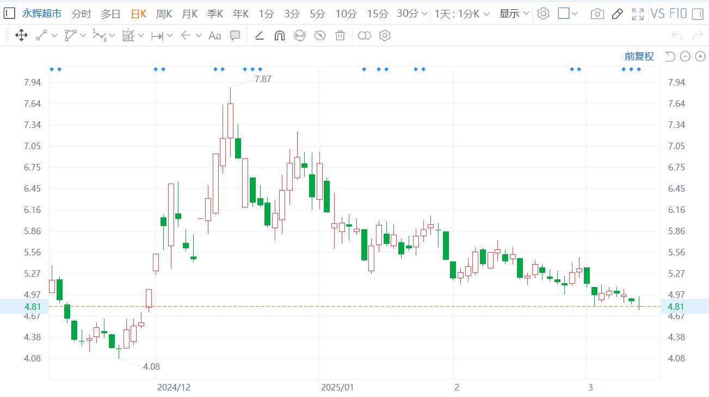This screenshot has width=709, height=397.
Task: Expand the measurement tools dropdown arrow
Action: point(170,36)
